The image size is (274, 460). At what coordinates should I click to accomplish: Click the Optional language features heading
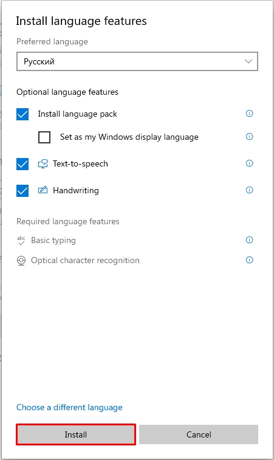(67, 92)
